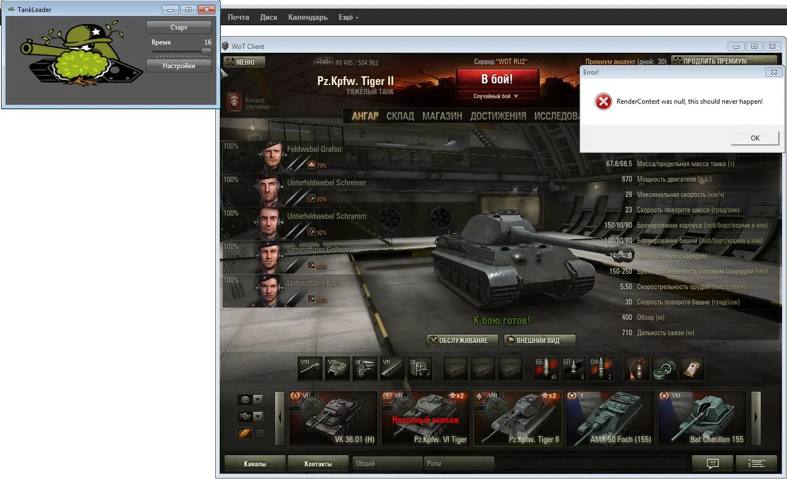Open the tracks suspension module slot
The image size is (787, 479).
(392, 369)
